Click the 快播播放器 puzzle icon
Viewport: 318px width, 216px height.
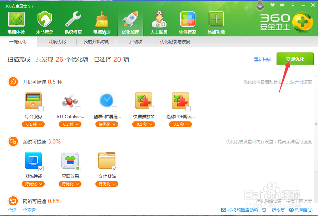[x=144, y=101]
